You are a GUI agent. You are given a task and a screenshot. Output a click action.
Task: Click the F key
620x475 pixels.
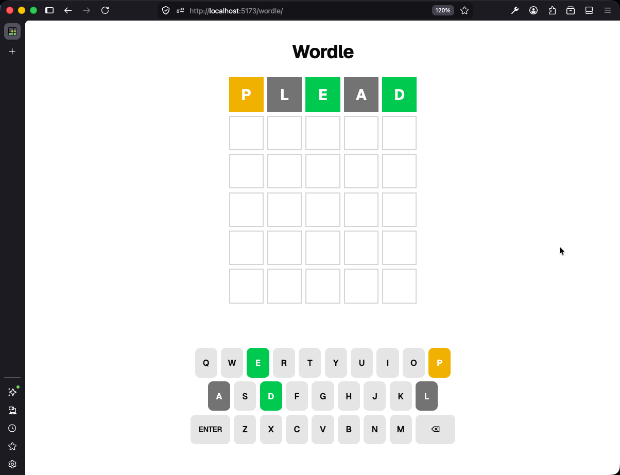click(x=297, y=396)
